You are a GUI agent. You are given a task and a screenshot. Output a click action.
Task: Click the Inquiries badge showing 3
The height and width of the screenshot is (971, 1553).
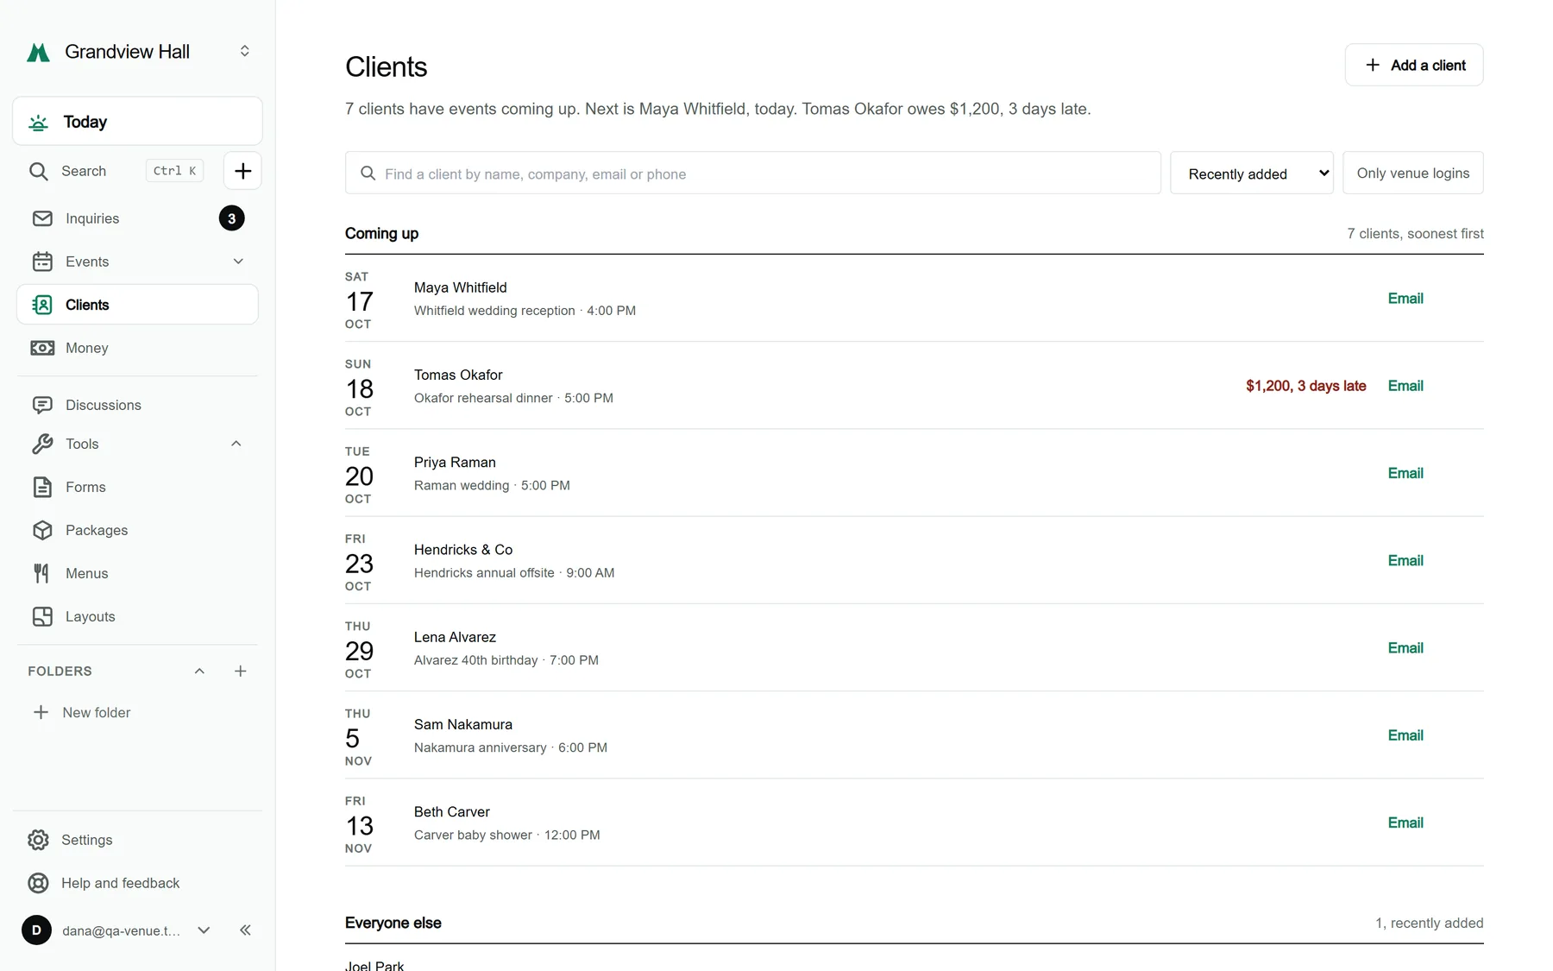coord(231,218)
